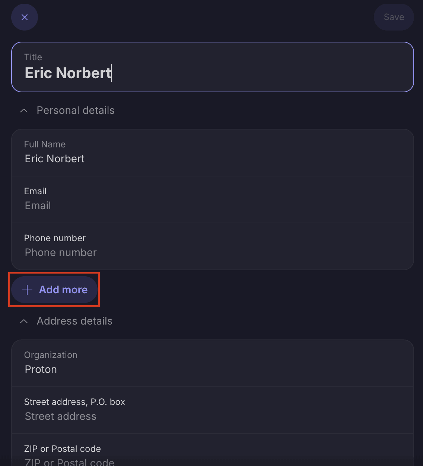Click the Title label above the name
This screenshot has height=466, width=423.
point(33,57)
